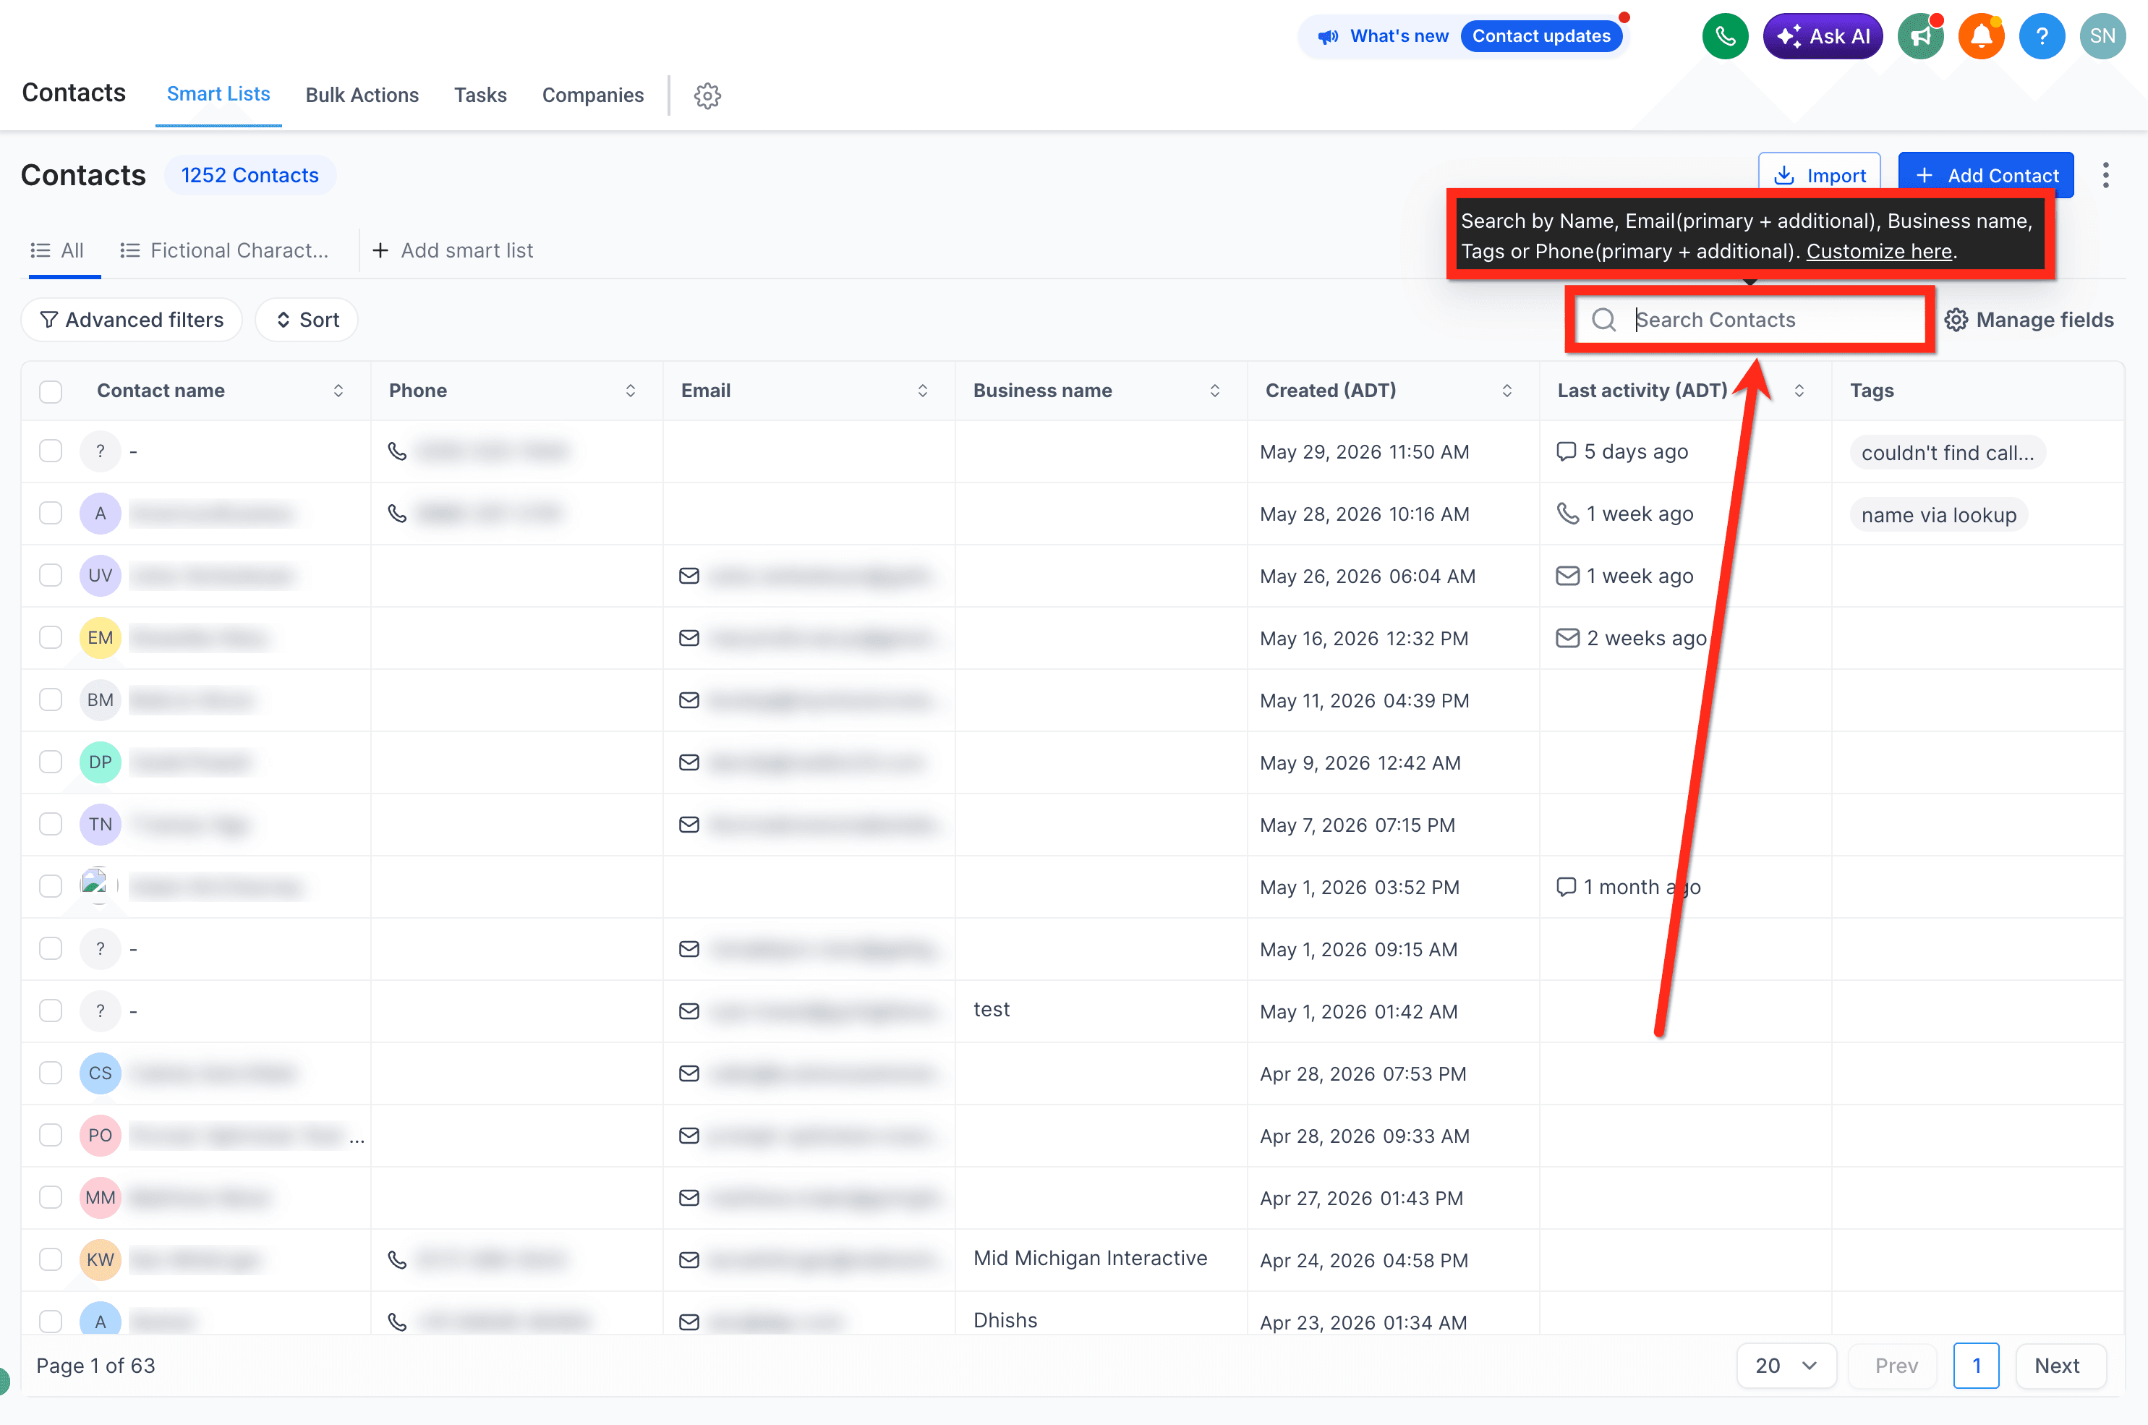
Task: Click the 'name via lookup' tag
Action: pos(1938,515)
